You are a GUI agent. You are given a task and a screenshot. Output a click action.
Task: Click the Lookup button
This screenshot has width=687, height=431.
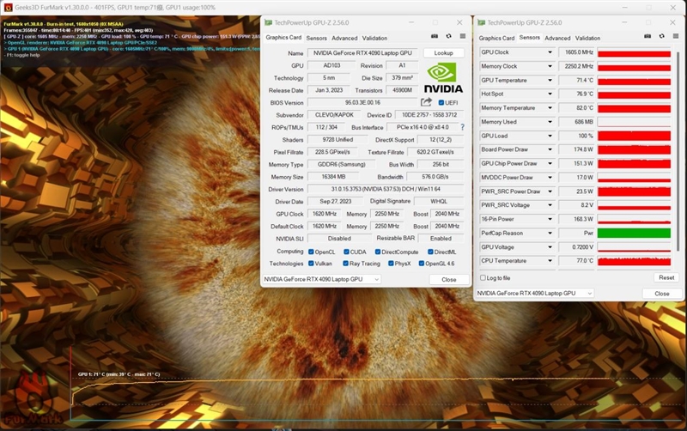coord(443,52)
